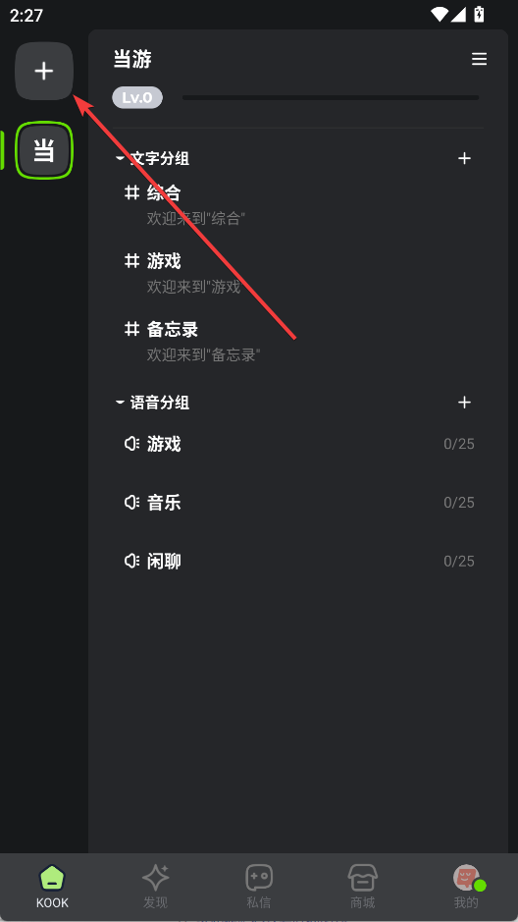
Task: Join the 闲聊 voice channel
Action: click(298, 561)
